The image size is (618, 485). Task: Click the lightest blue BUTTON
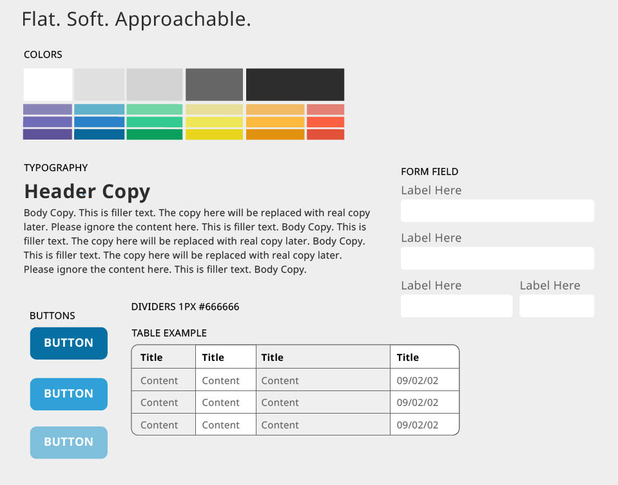click(68, 442)
